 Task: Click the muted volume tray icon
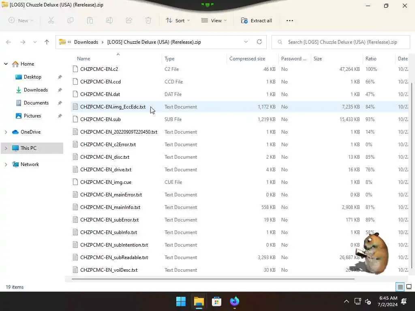(368, 301)
